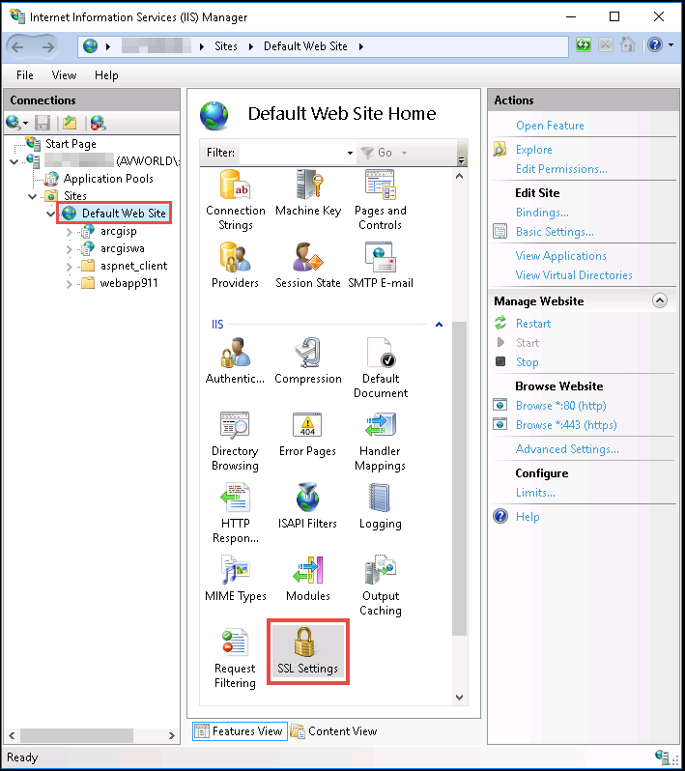Click the Filter text input field
The height and width of the screenshot is (771, 685).
click(292, 153)
